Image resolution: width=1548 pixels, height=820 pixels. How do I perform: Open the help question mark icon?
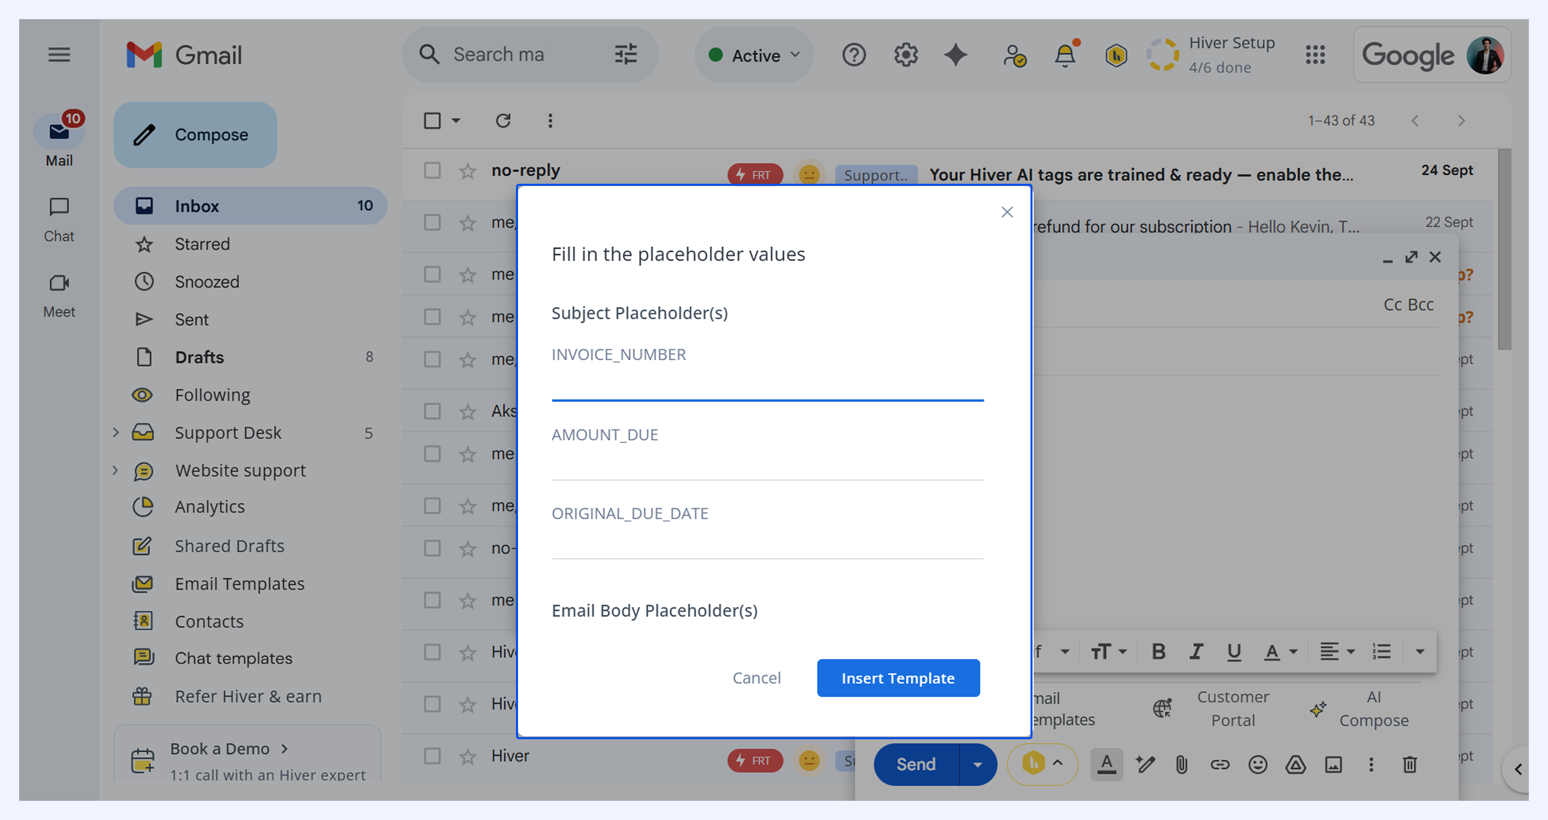click(x=853, y=55)
